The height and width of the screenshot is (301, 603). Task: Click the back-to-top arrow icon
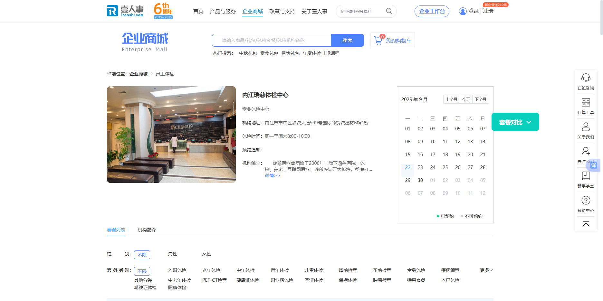[586, 224]
